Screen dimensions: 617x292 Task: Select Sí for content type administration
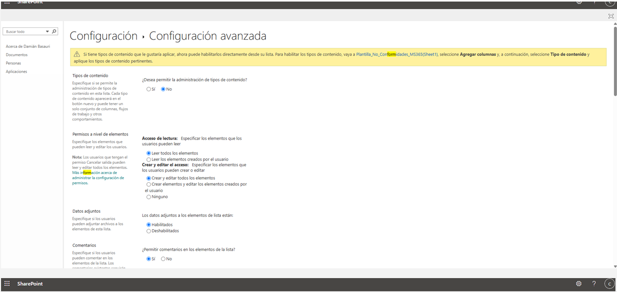[149, 89]
